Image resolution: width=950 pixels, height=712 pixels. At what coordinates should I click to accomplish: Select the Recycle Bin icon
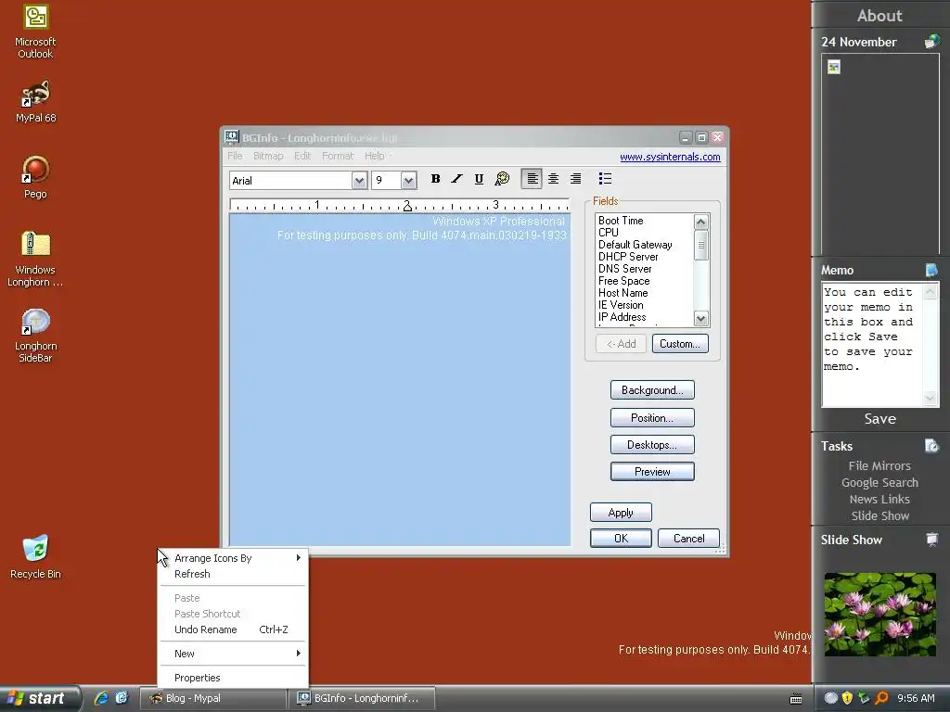click(35, 557)
